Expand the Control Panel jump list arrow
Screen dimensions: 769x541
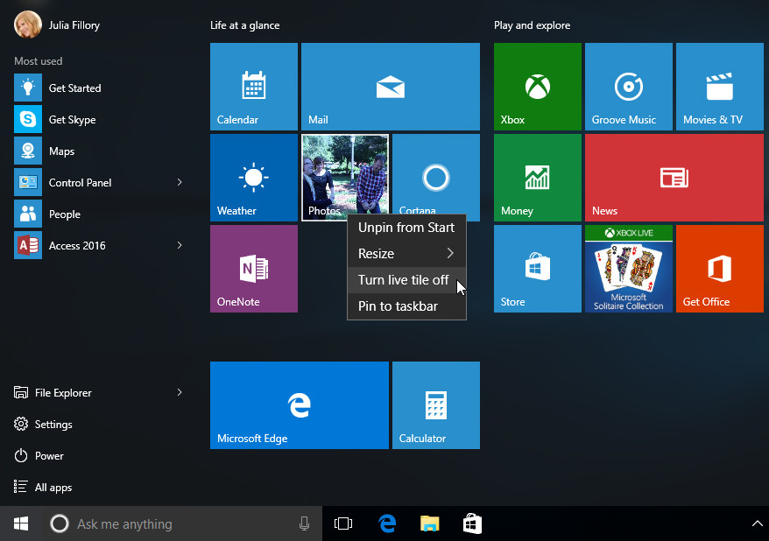[x=180, y=182]
